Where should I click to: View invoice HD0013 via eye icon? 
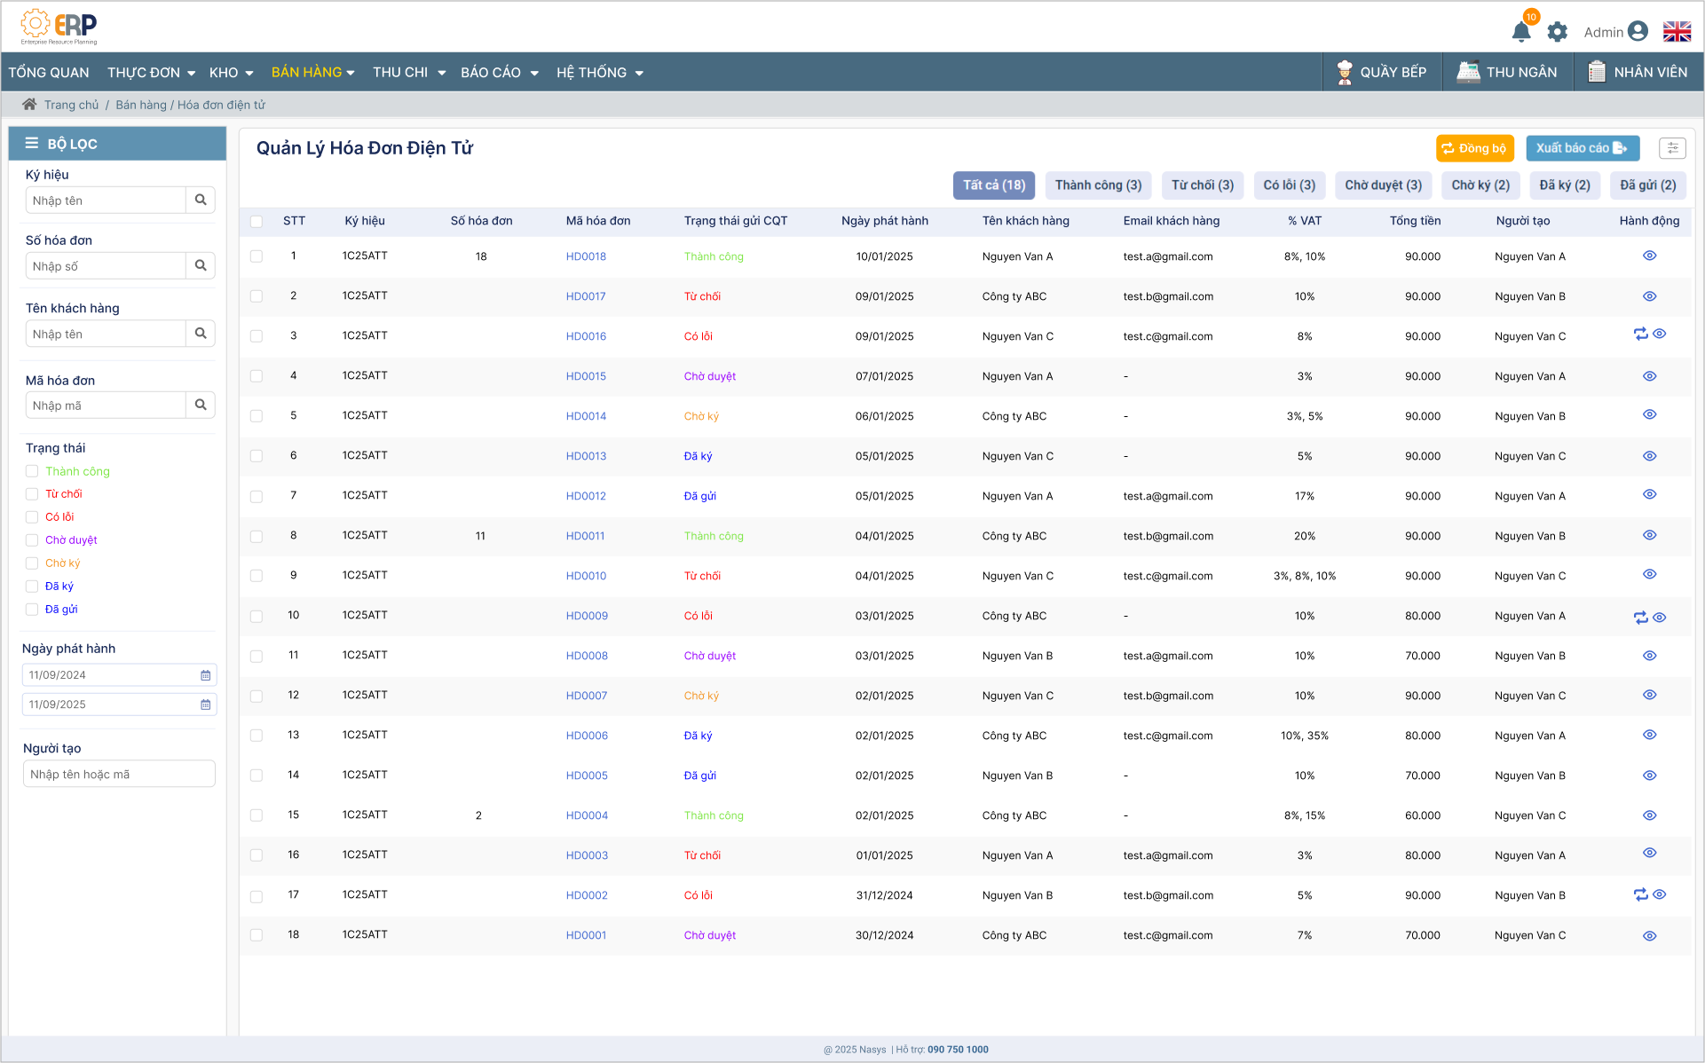1650,456
